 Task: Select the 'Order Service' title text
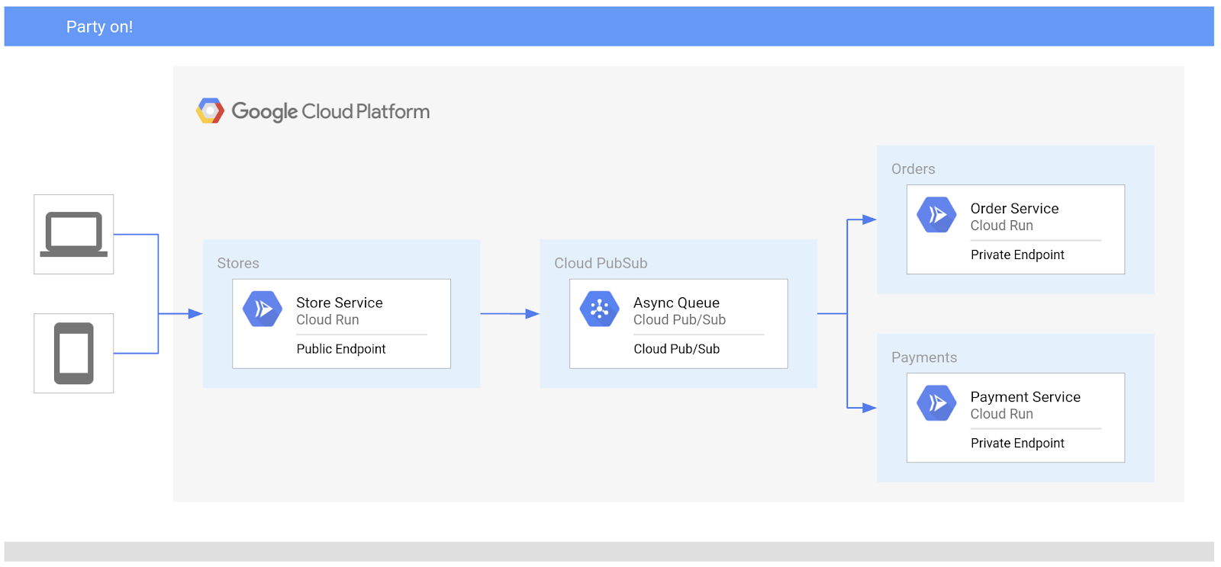click(x=1015, y=209)
